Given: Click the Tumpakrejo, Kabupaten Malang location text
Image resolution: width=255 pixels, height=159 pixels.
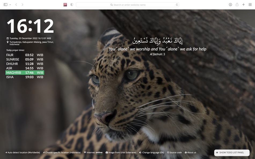Looking at the screenshot, I should point(32,43).
